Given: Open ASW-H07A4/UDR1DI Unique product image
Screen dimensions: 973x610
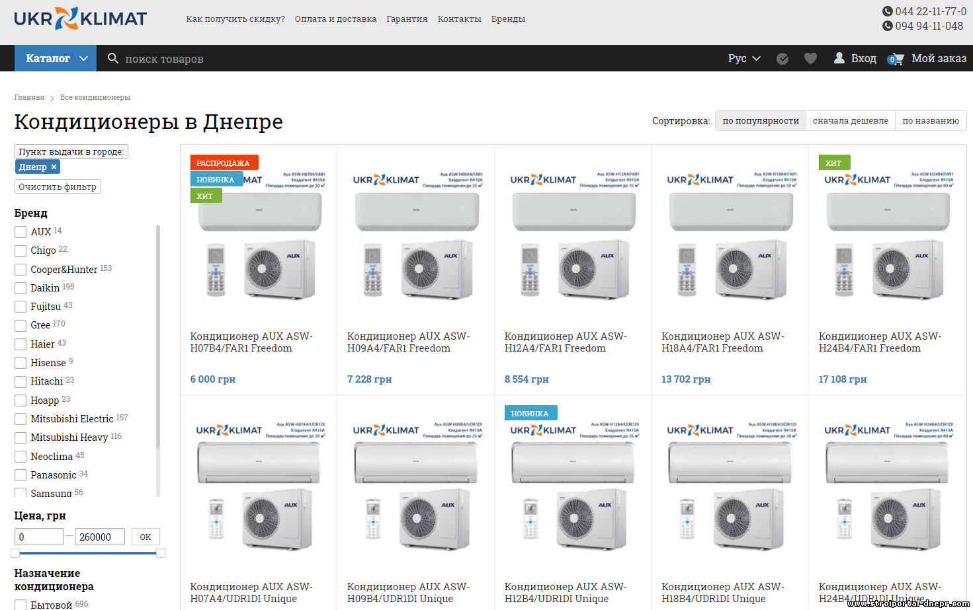Looking at the screenshot, I should click(x=259, y=486).
